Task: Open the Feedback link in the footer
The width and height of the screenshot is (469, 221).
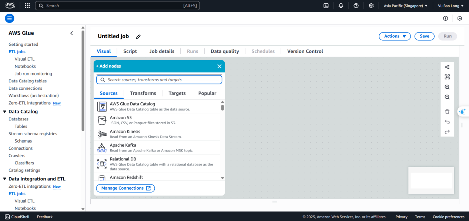Action: 45,217
